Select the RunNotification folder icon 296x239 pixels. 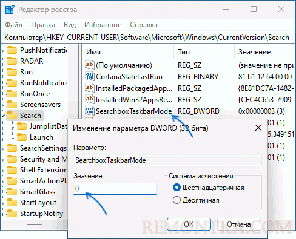click(12, 83)
